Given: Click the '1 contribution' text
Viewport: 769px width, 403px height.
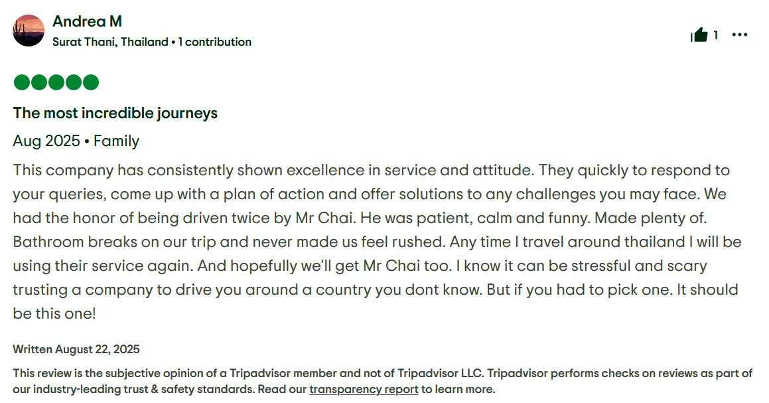Looking at the screenshot, I should [215, 42].
